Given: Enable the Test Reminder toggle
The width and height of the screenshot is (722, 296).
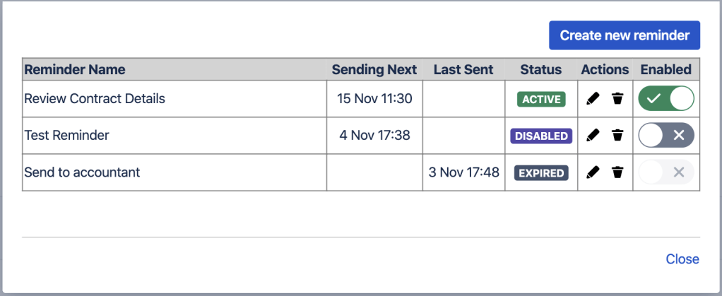Looking at the screenshot, I should click(x=666, y=136).
